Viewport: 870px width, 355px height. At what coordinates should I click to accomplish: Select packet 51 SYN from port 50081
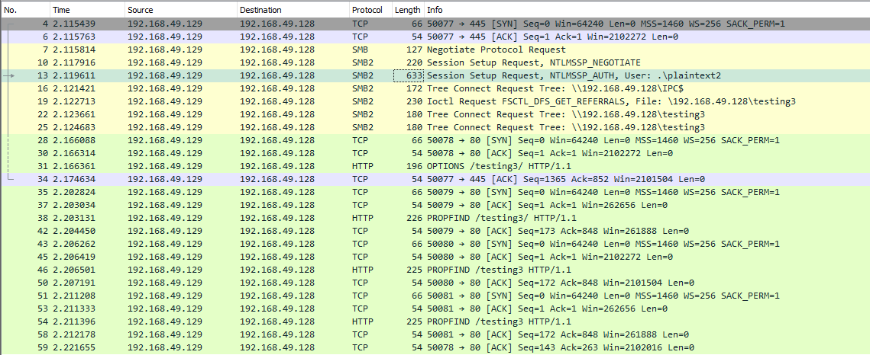[435, 296]
